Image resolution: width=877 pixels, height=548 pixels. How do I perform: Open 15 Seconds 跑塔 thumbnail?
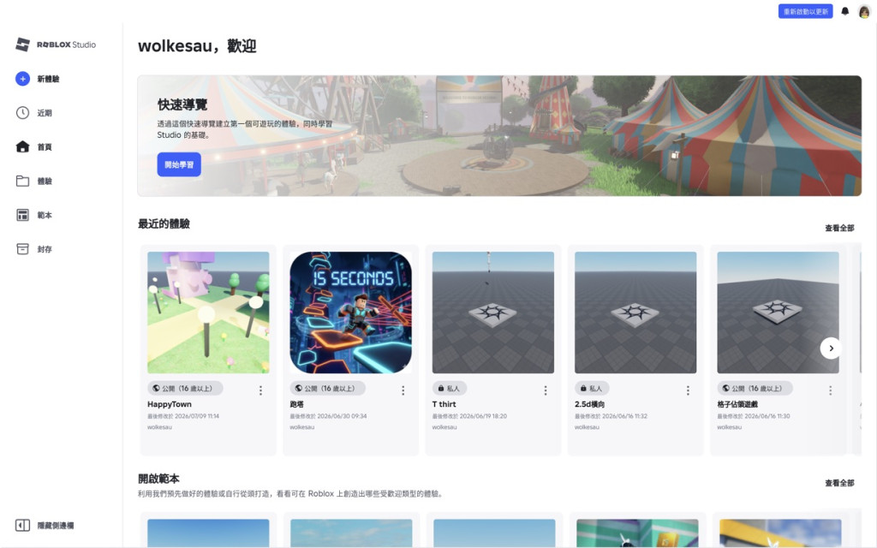(350, 313)
